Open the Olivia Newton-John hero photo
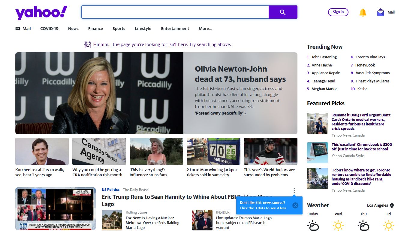410x231 pixels. click(x=99, y=93)
